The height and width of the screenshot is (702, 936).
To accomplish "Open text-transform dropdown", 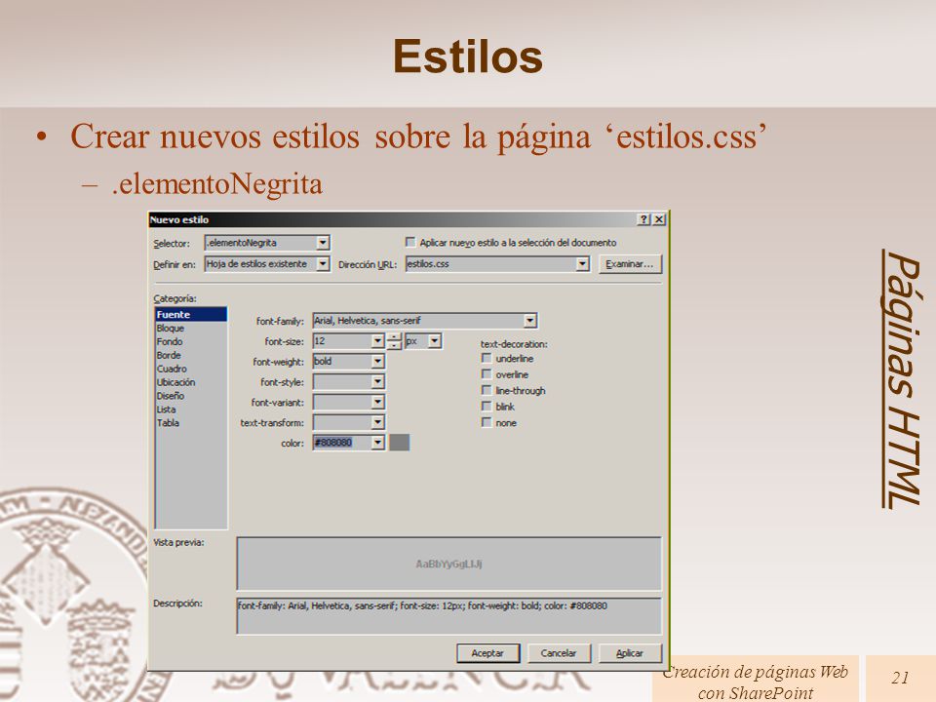I will tap(377, 422).
